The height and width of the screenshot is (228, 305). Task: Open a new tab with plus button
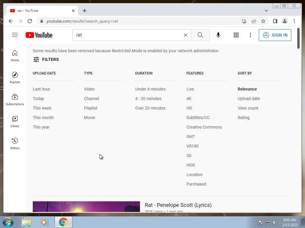click(84, 11)
